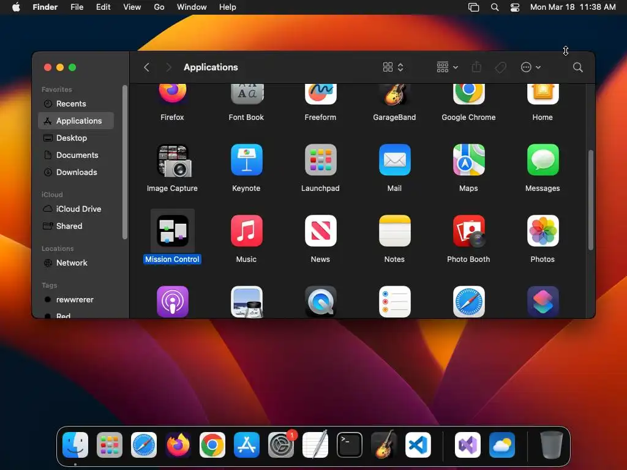The image size is (627, 470).
Task: Select the Reminders app icon
Action: 394,302
